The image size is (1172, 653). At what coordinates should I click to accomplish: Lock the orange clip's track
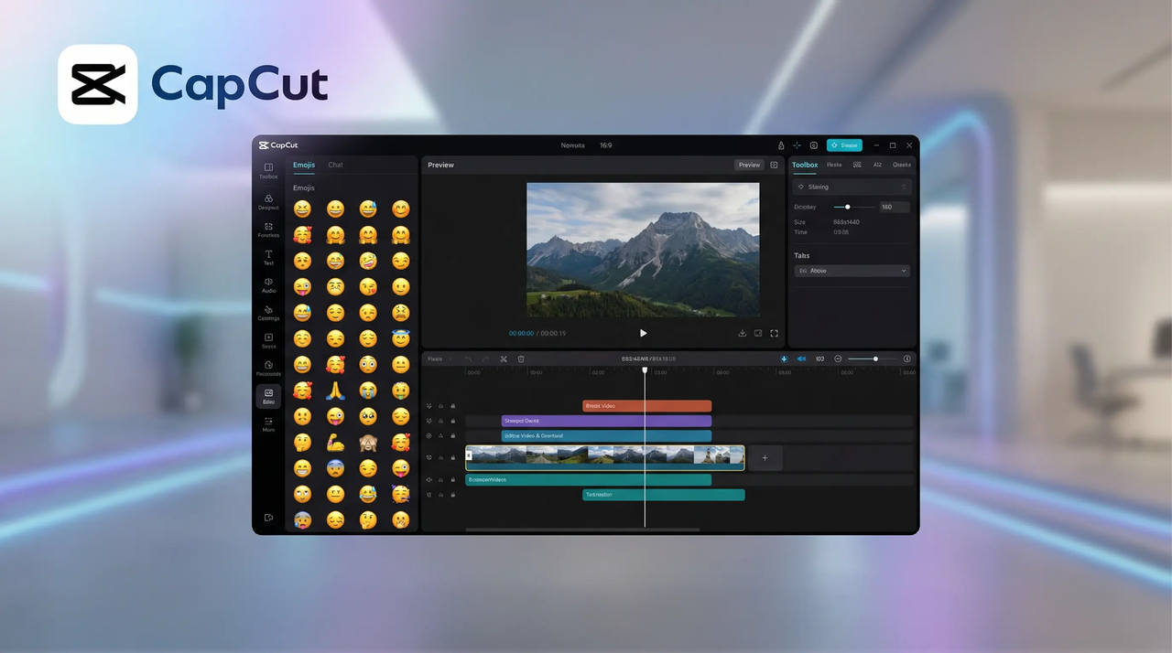452,406
